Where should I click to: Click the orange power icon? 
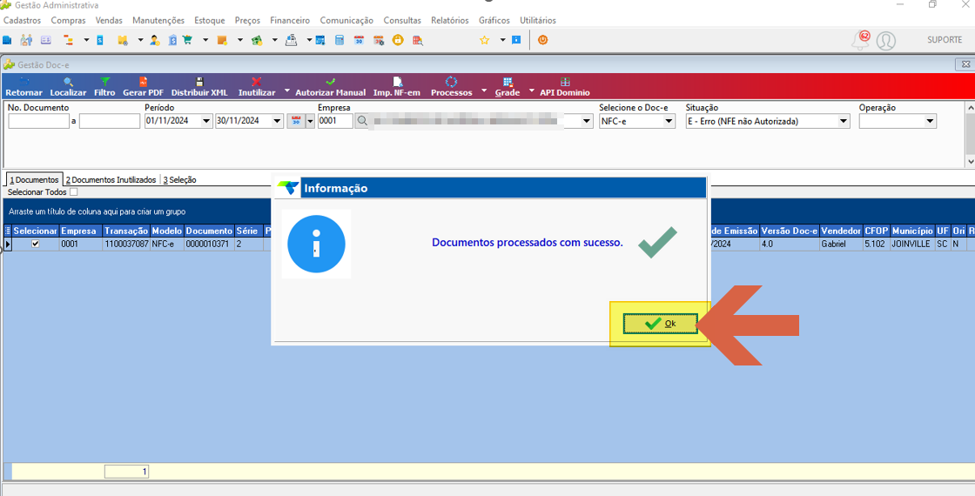pos(542,40)
